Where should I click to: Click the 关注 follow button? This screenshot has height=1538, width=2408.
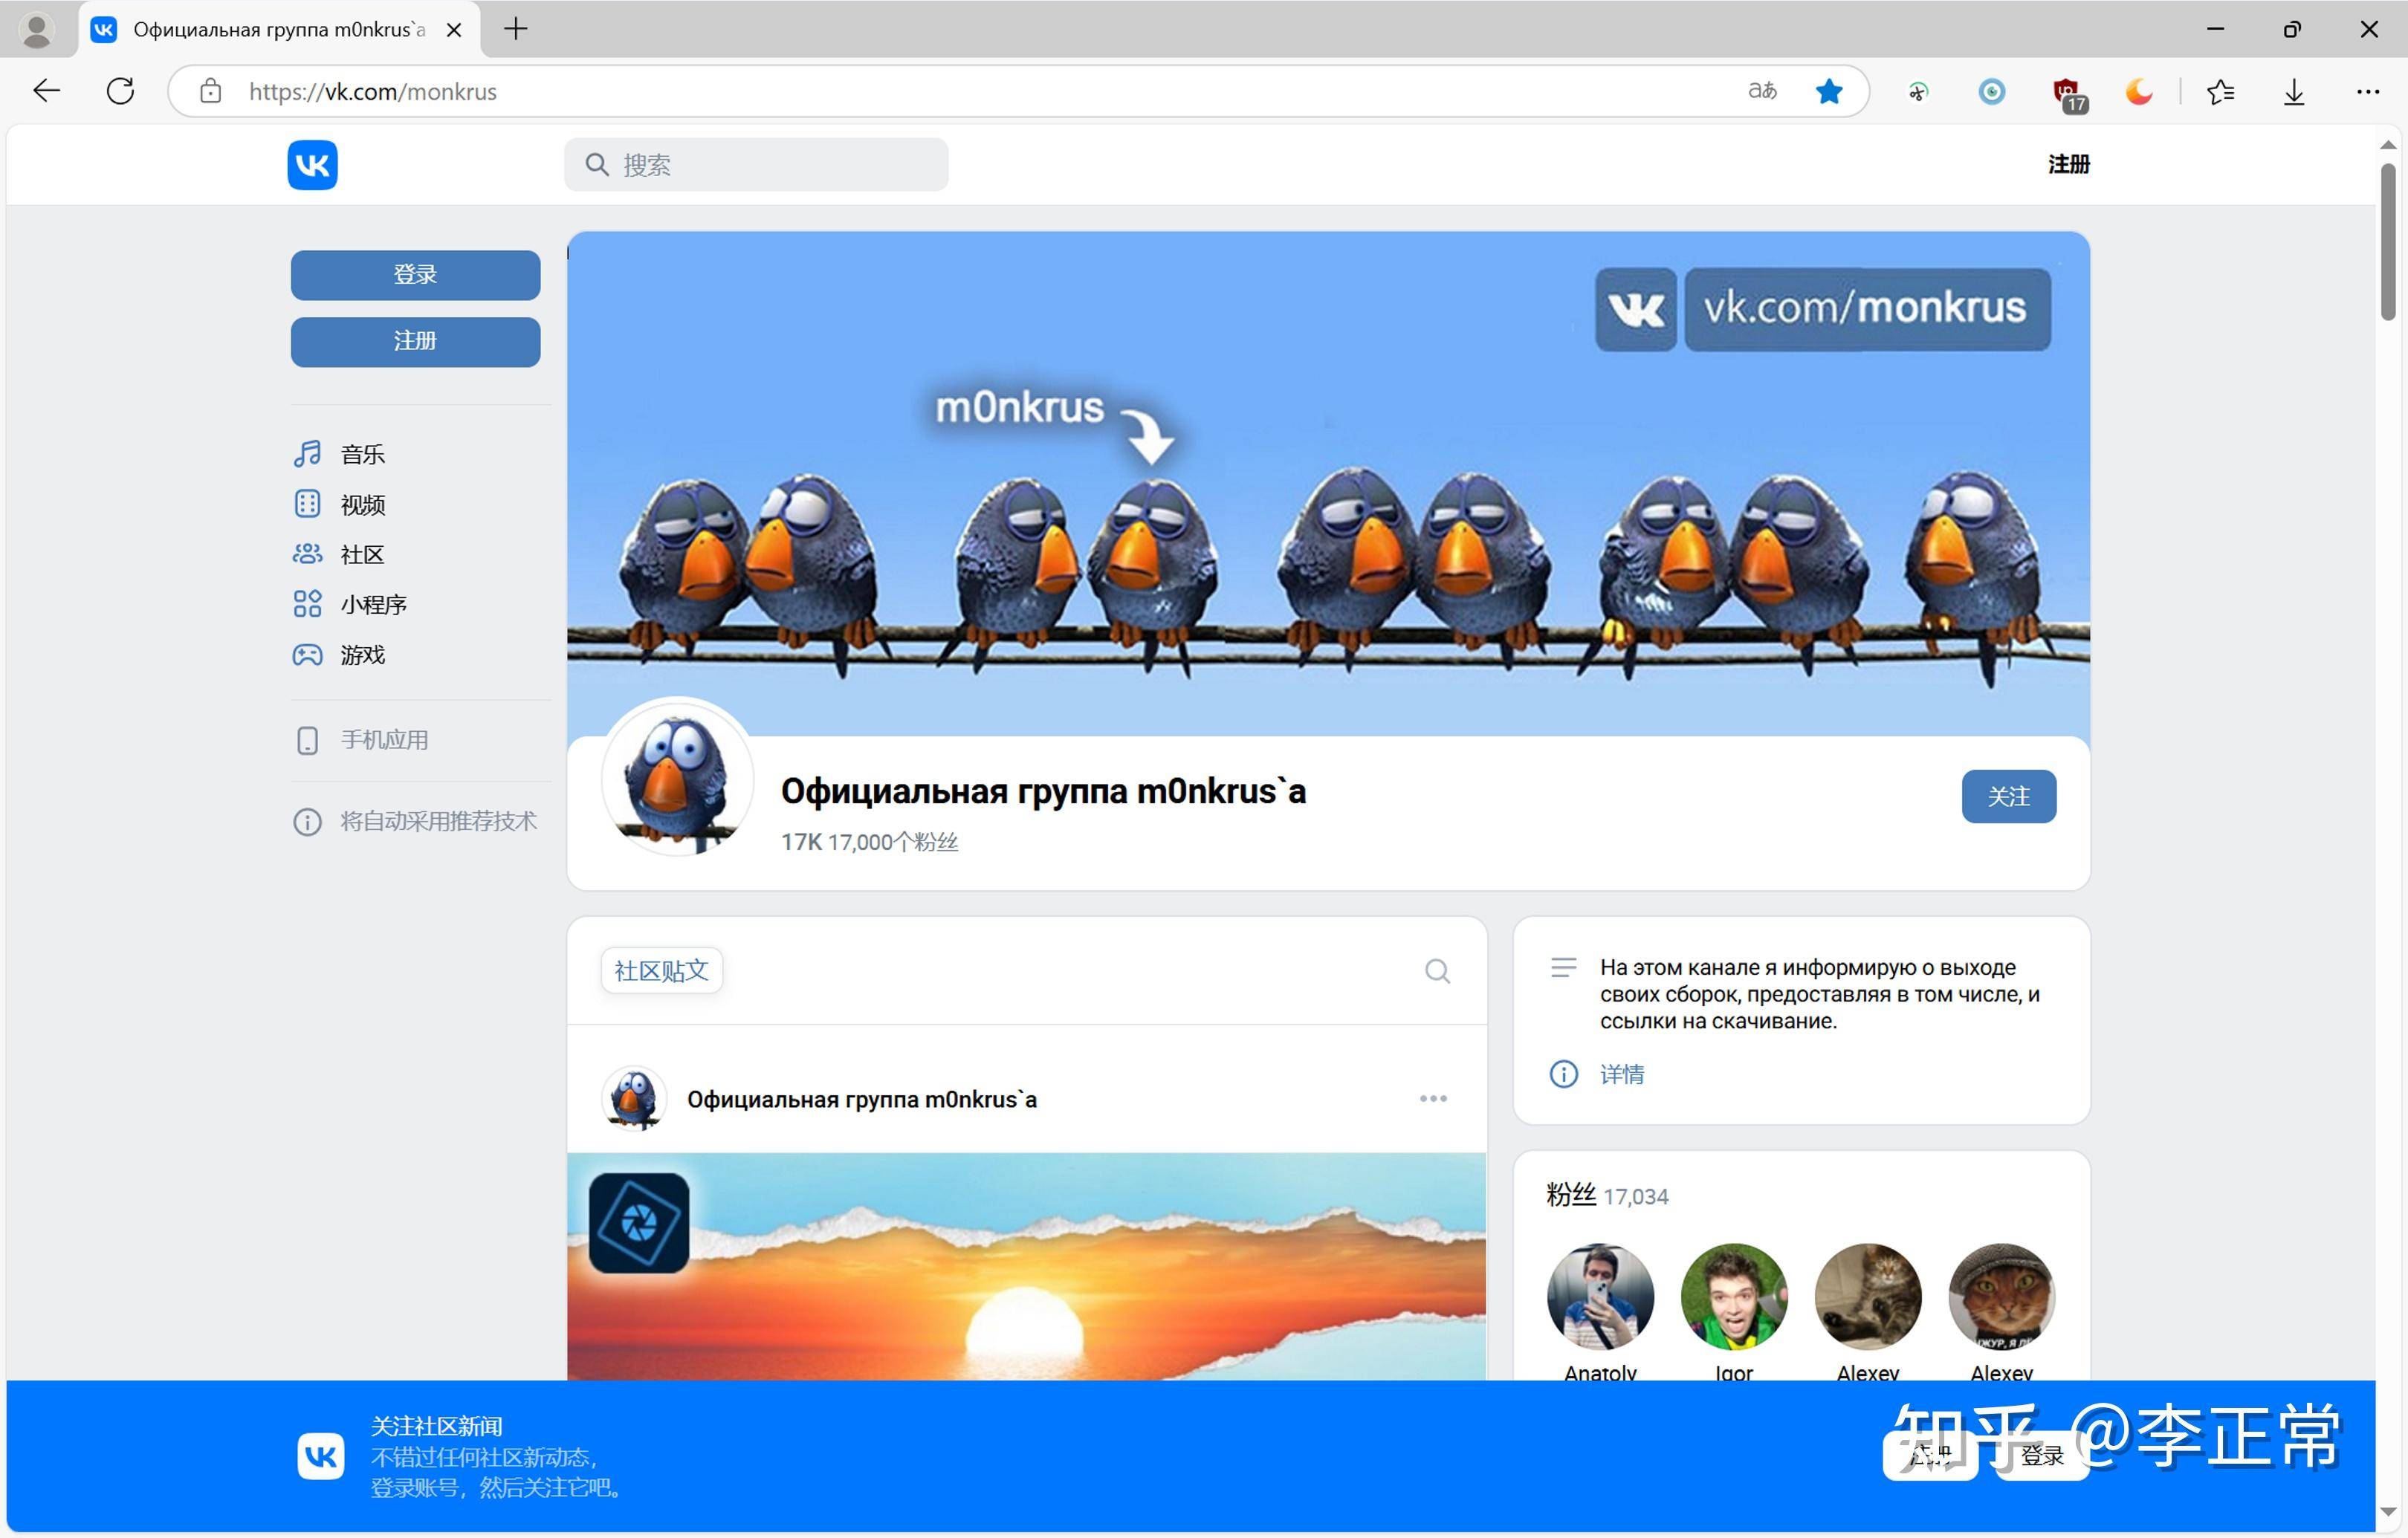[2008, 796]
